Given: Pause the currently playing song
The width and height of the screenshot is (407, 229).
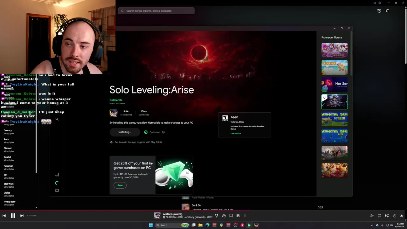Looking at the screenshot, I should click(x=13, y=216).
